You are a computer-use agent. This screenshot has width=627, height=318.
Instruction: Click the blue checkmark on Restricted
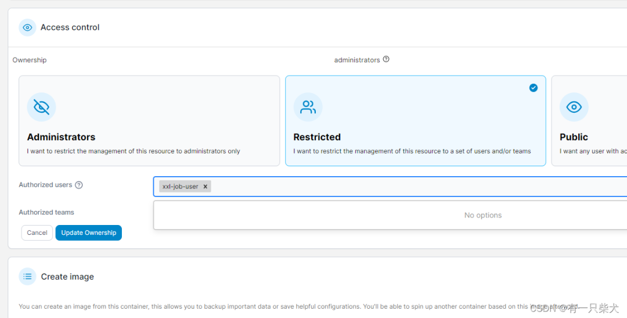coord(534,88)
